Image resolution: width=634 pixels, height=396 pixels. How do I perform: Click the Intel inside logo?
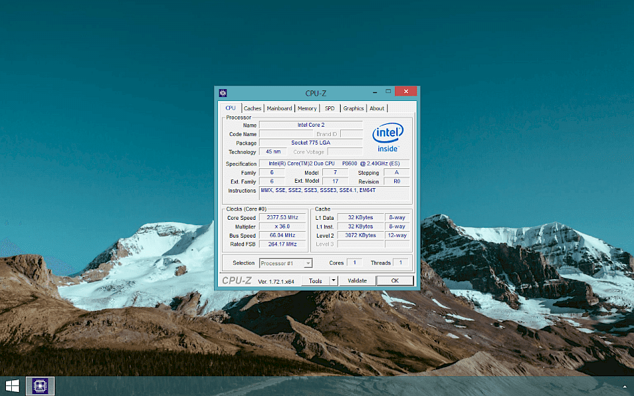[x=388, y=138]
